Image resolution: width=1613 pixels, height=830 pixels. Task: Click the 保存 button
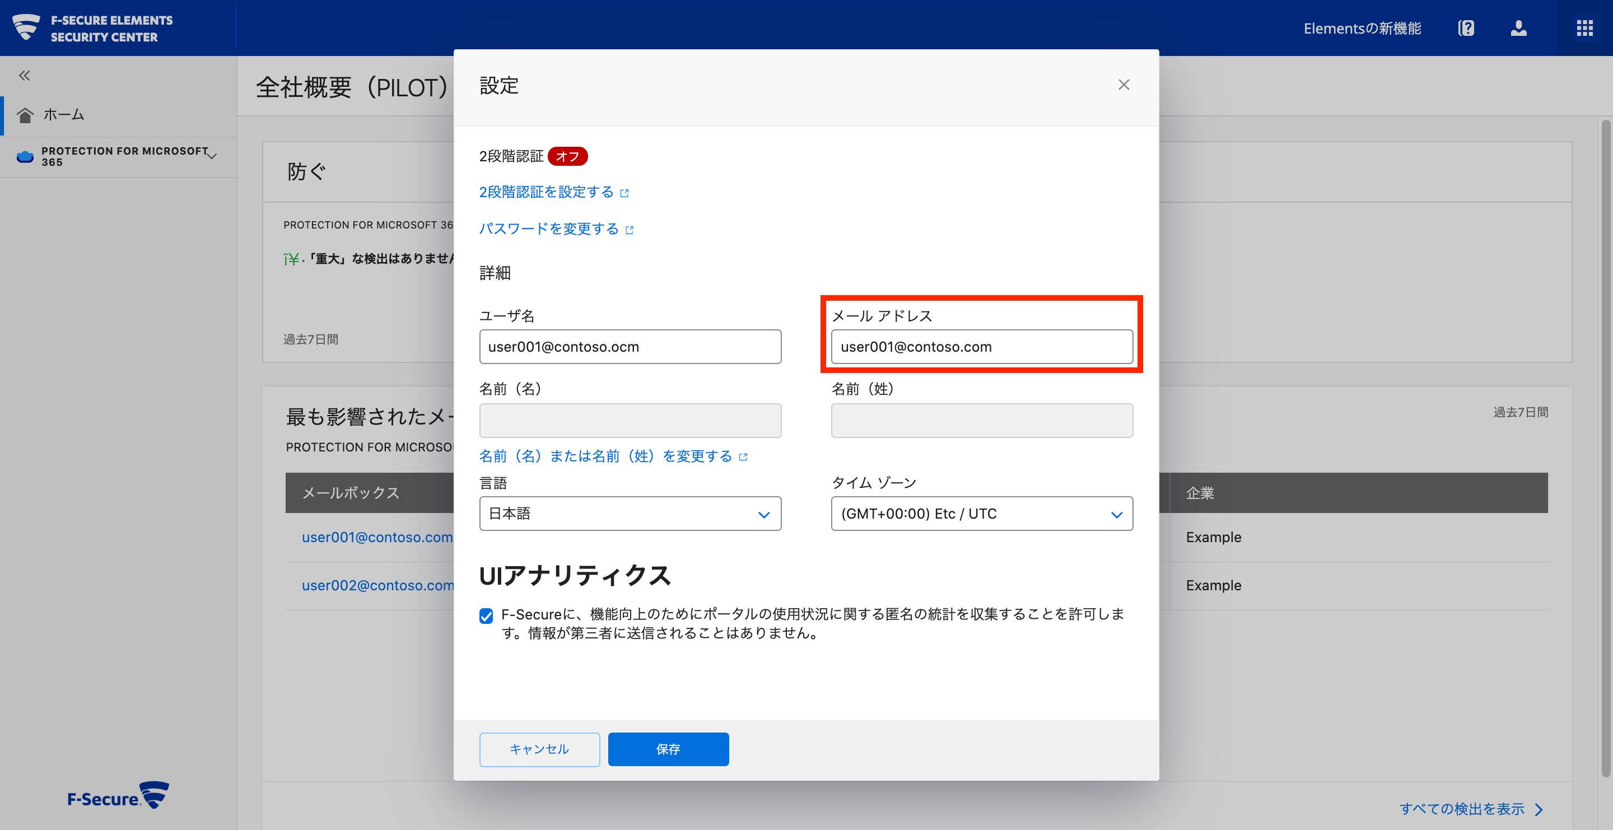pos(668,749)
